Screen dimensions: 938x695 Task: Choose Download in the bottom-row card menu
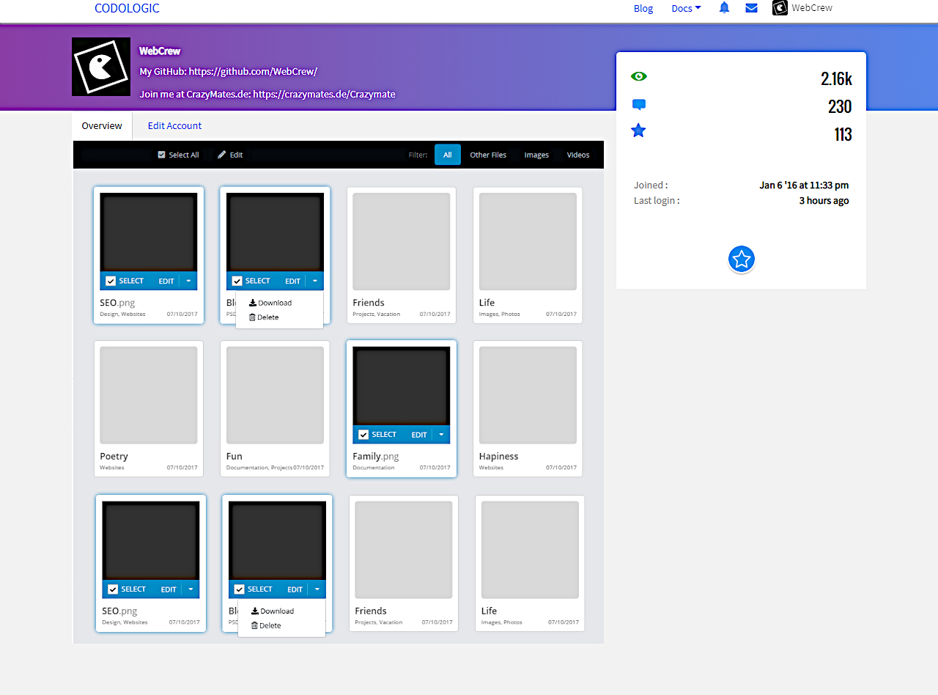click(273, 611)
